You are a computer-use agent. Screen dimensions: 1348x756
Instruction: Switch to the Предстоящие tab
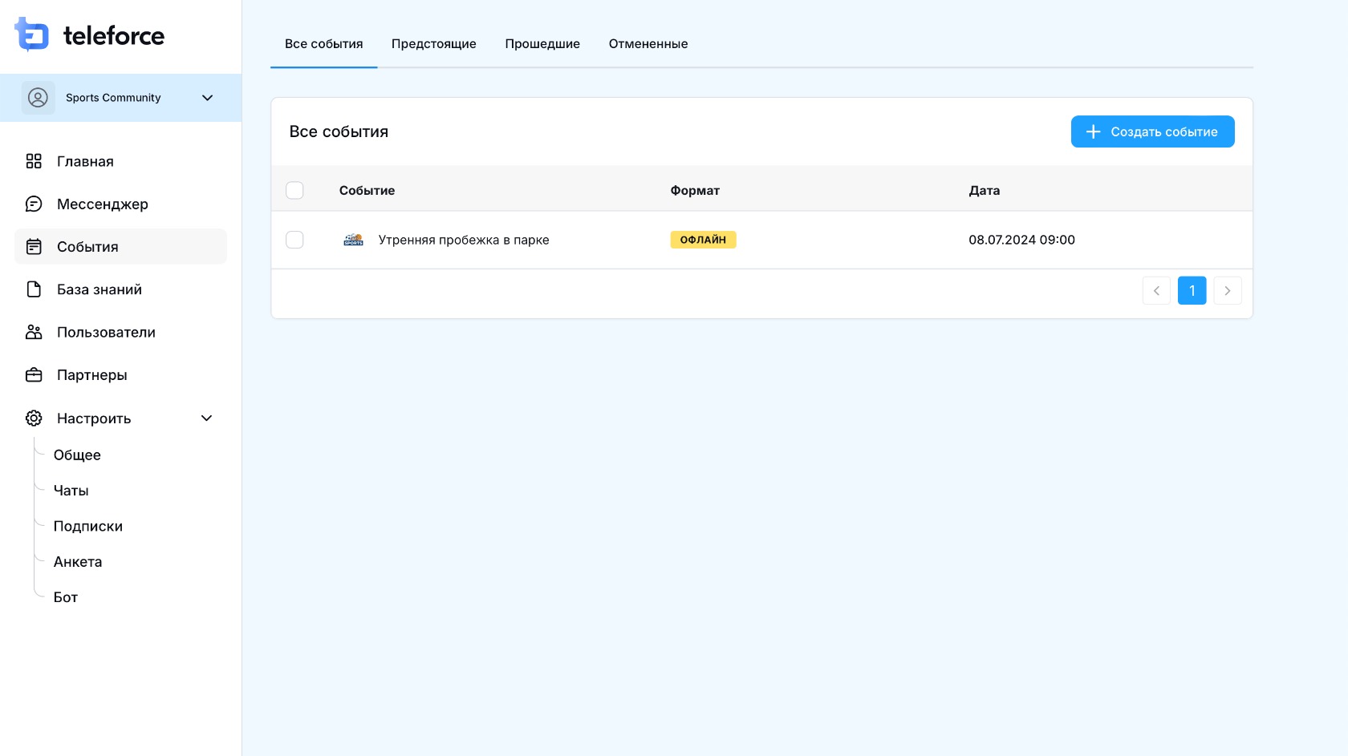tap(434, 44)
